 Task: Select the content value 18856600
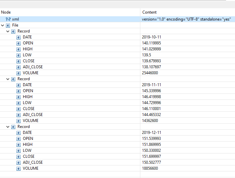[150, 168]
